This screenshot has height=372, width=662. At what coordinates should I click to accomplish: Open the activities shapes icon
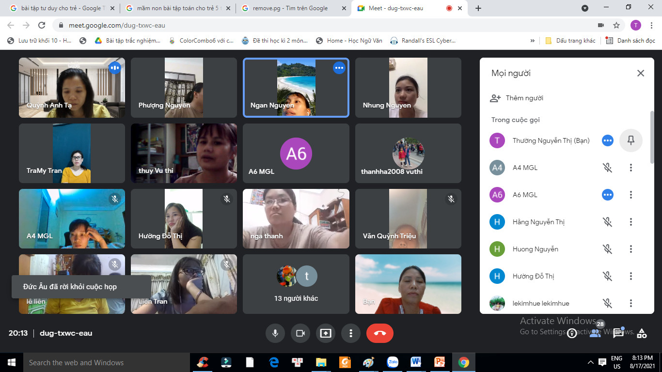pyautogui.click(x=642, y=333)
